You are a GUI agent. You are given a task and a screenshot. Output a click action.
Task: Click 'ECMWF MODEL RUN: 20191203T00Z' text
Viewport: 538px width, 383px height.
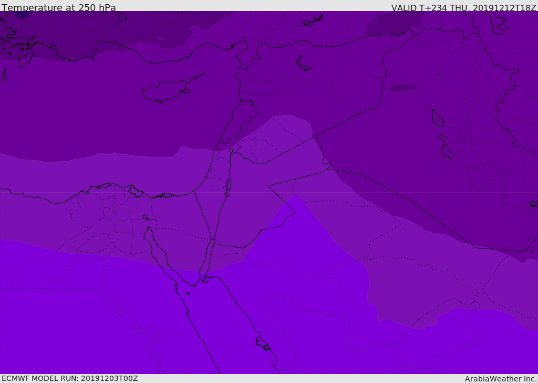click(70, 379)
